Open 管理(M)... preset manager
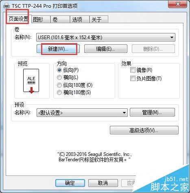Image resolution: width=190 pixels, height=193 pixels. pos(152,112)
